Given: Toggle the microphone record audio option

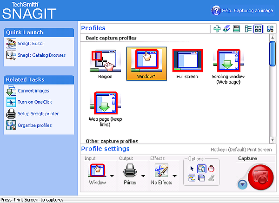Looking at the screenshot, I should (211, 178).
